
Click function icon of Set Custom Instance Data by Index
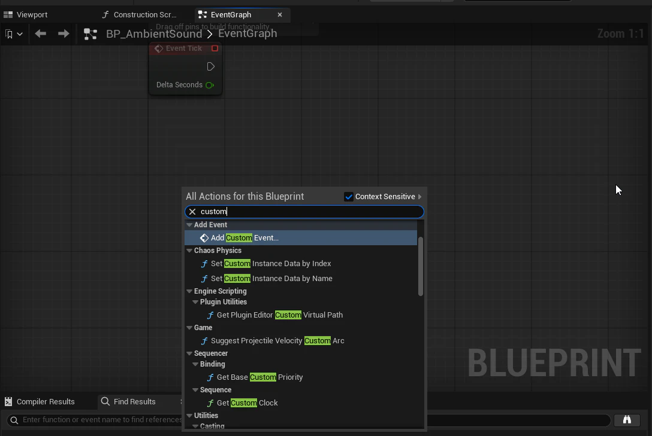click(x=204, y=264)
